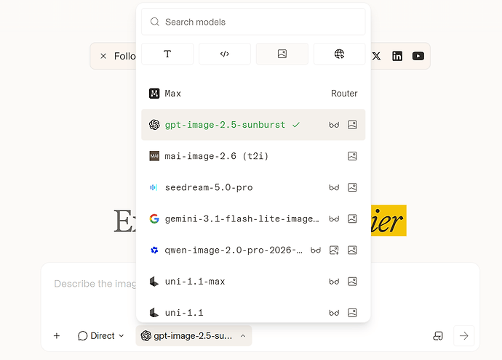Screen dimensions: 502x360
Task: Click glasses vision icon on uni-1.1-max row
Action: click(x=334, y=282)
